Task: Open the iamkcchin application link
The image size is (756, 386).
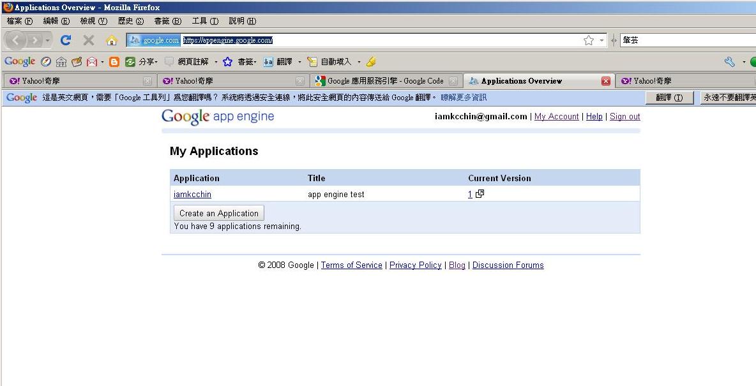Action: point(192,194)
